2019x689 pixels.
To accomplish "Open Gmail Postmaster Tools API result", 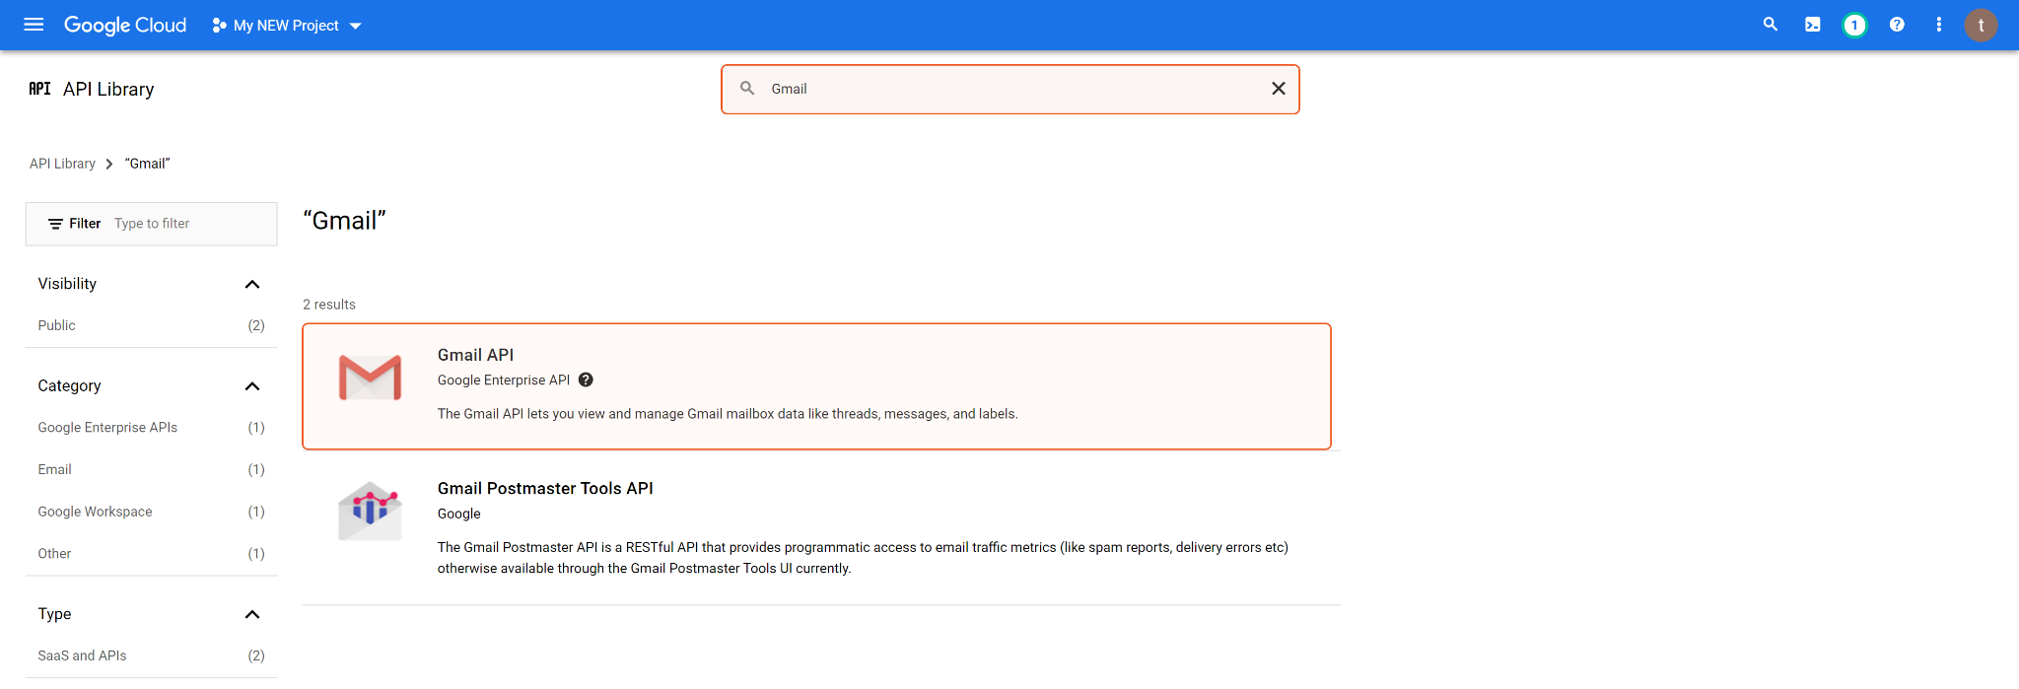I will [x=545, y=489].
